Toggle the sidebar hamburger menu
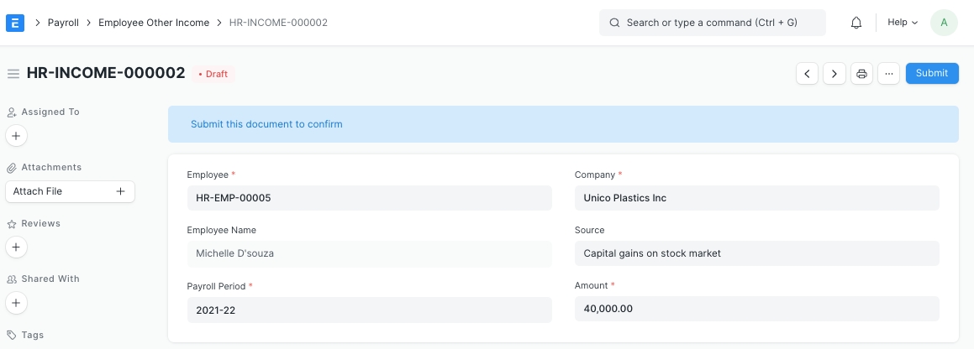Image resolution: width=974 pixels, height=349 pixels. click(13, 74)
